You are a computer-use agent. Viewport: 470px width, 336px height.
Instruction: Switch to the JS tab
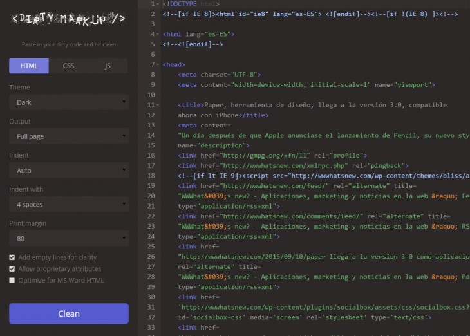(x=108, y=66)
